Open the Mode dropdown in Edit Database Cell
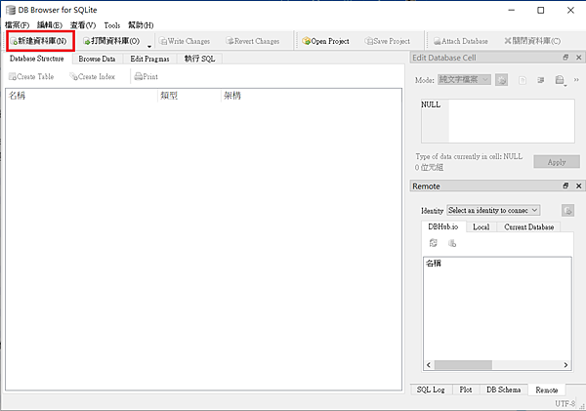The width and height of the screenshot is (586, 411). click(x=464, y=80)
